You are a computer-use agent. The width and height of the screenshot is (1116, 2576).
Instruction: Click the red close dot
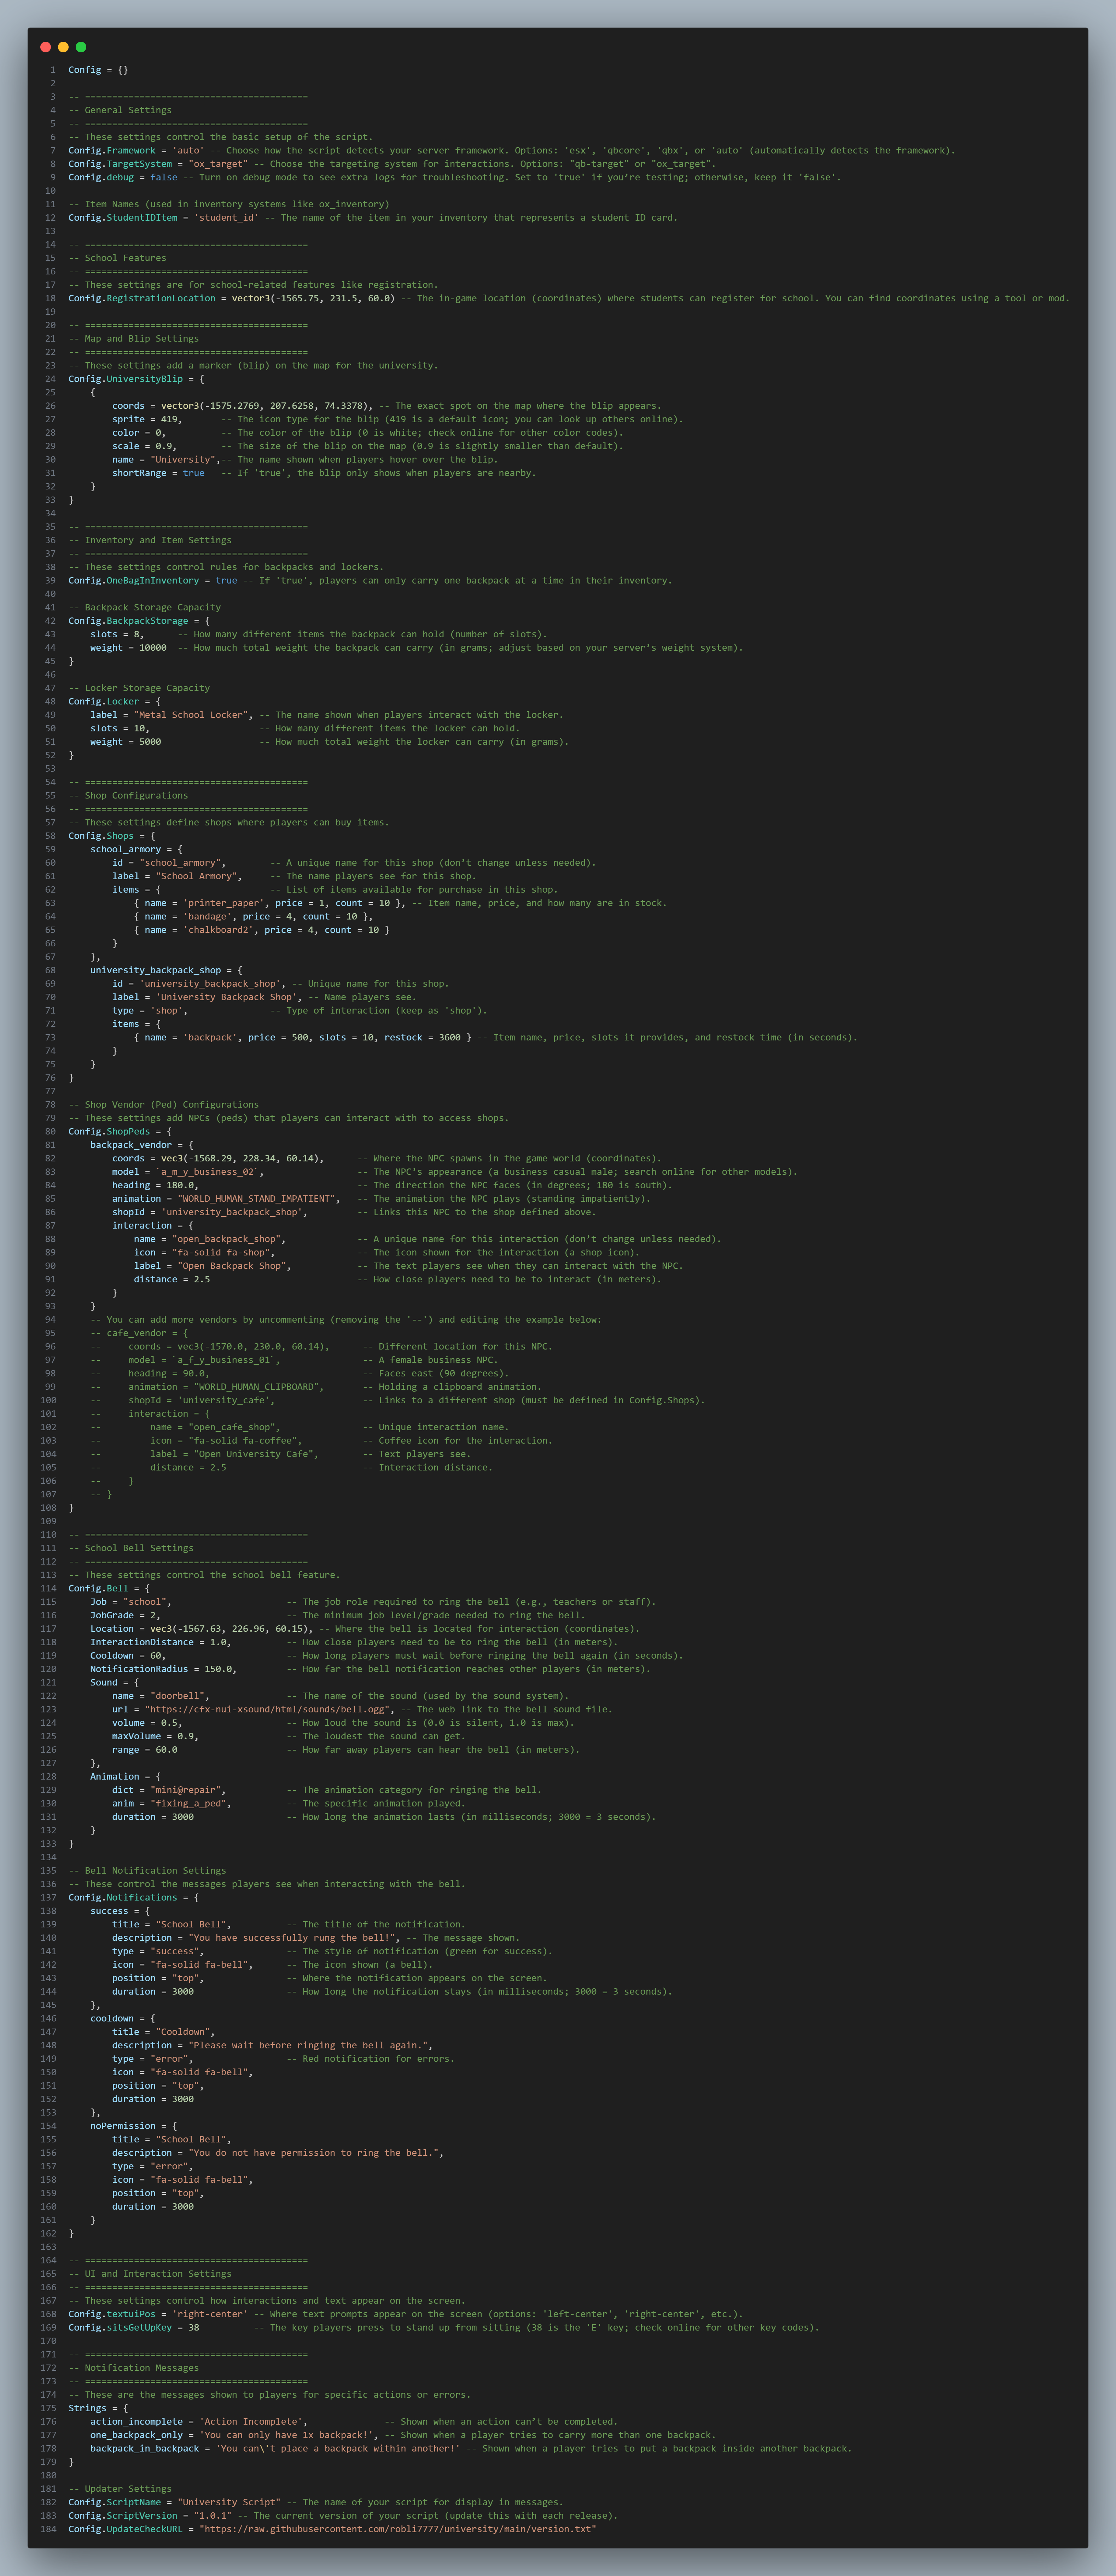(x=45, y=47)
